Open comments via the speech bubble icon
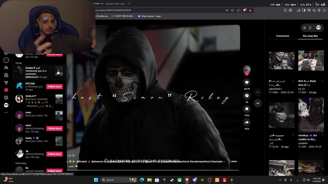Viewport: 328px width, 184px height. (247, 96)
